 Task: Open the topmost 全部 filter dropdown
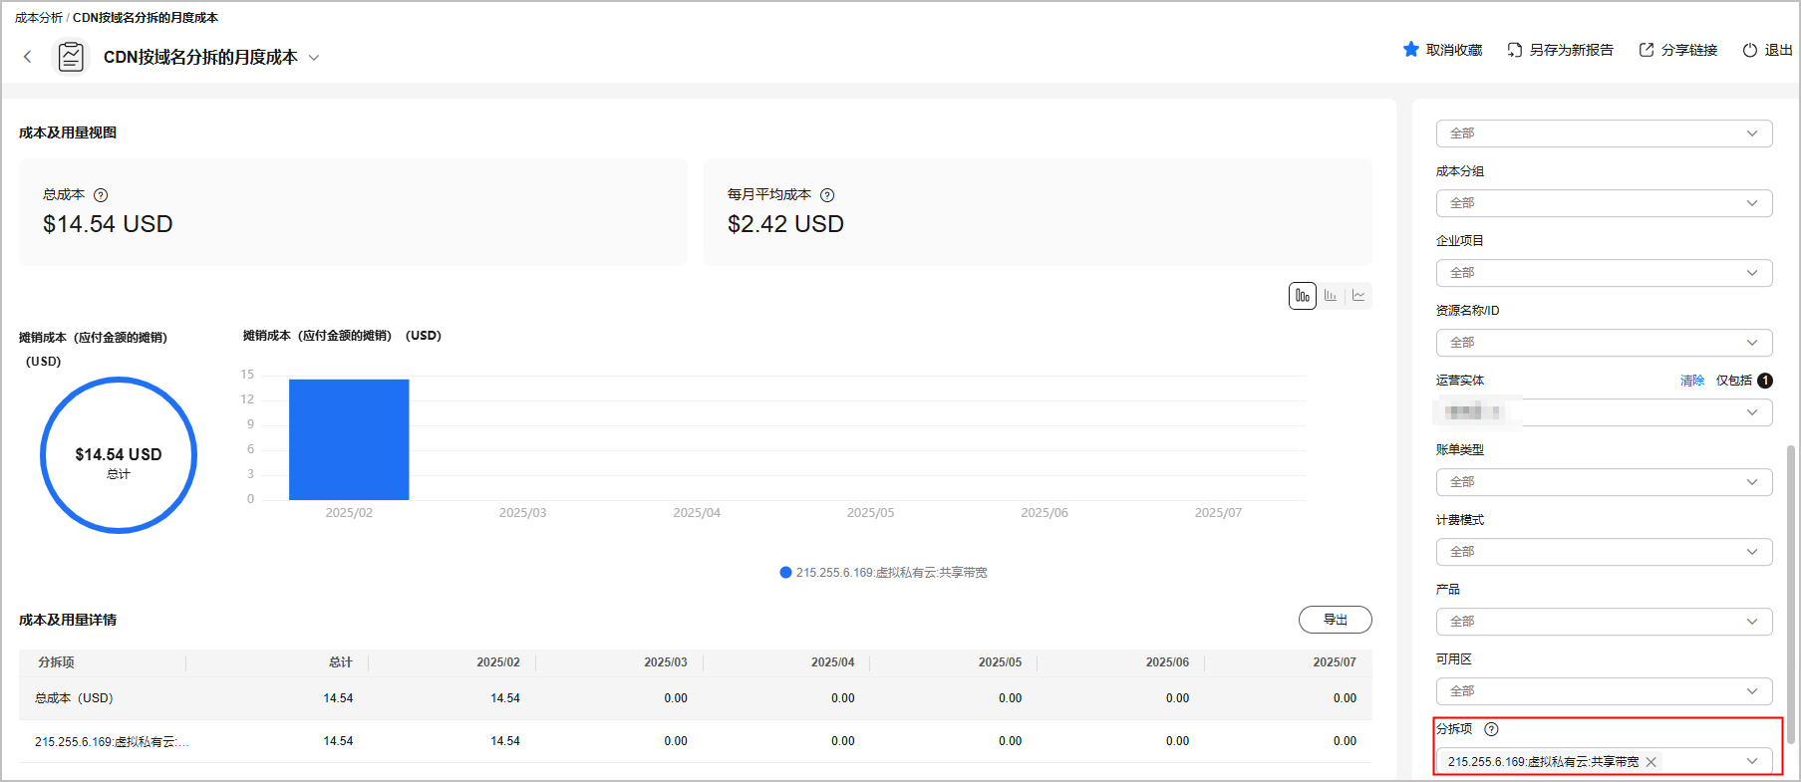[x=1604, y=133]
